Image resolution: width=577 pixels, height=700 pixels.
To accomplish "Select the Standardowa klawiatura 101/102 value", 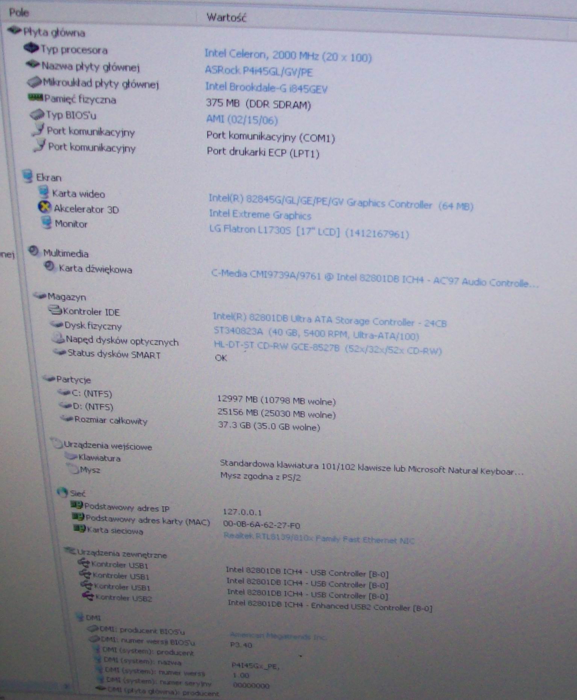I will tap(371, 467).
